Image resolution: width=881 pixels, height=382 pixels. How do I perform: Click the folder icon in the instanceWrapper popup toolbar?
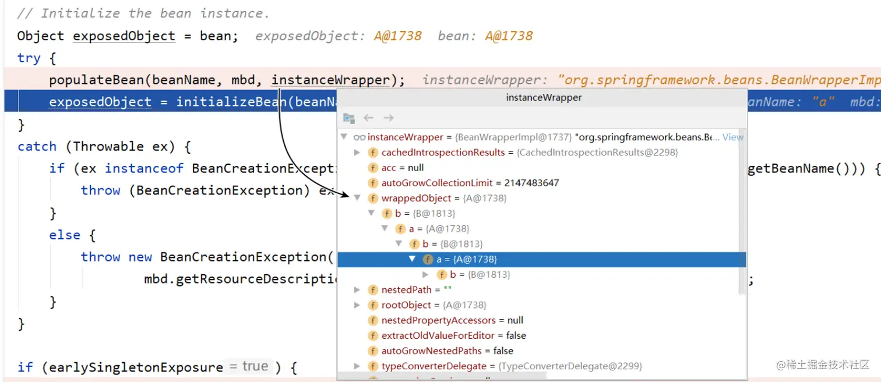click(349, 118)
